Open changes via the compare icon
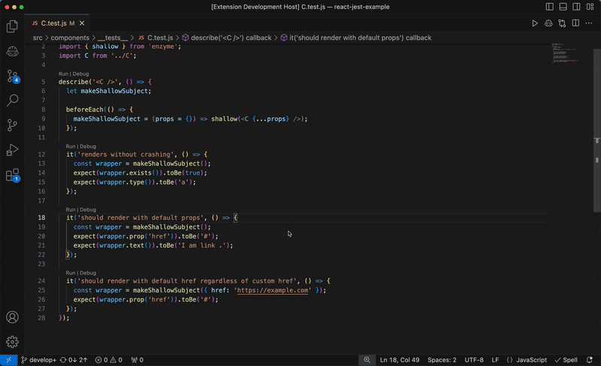The height and width of the screenshot is (366, 601). click(x=562, y=23)
